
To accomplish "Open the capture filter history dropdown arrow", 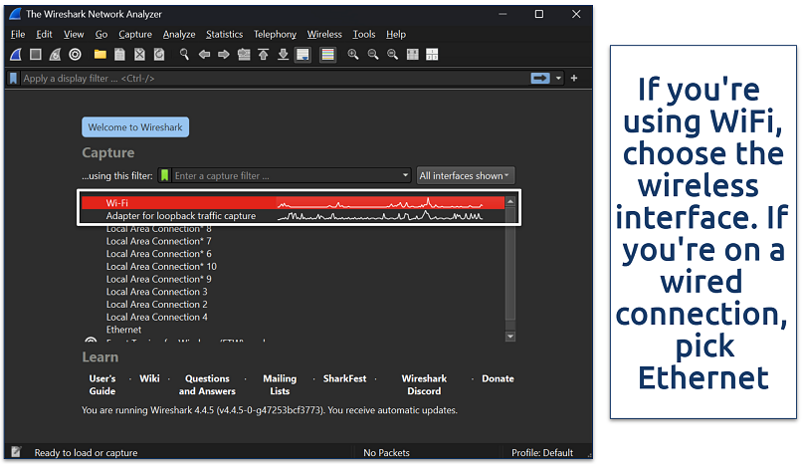I will (405, 176).
